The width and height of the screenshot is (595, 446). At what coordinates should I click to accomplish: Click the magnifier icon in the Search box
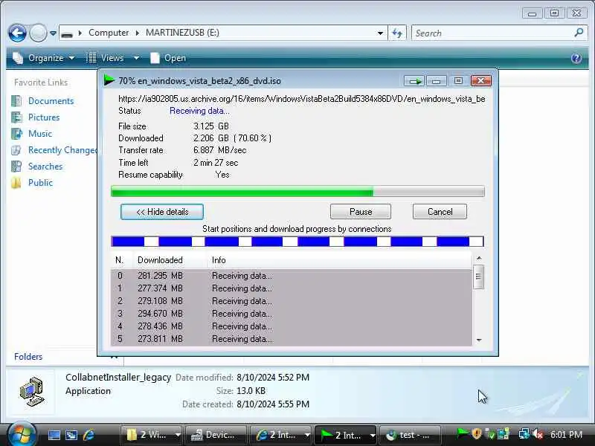pyautogui.click(x=579, y=33)
